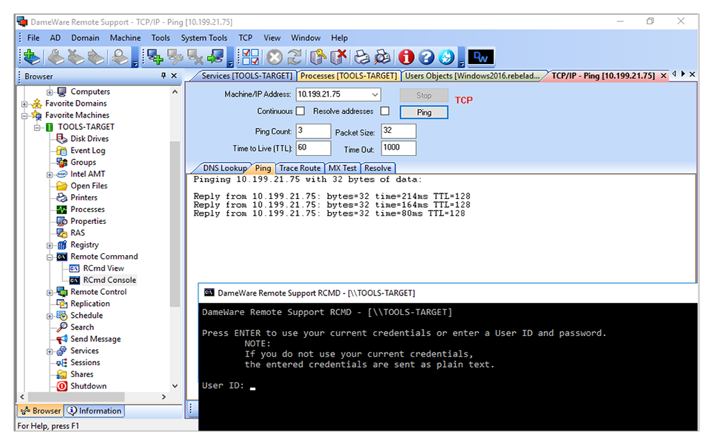713x445 pixels.
Task: Click the Add Machine toolbar icon
Action: 155,57
